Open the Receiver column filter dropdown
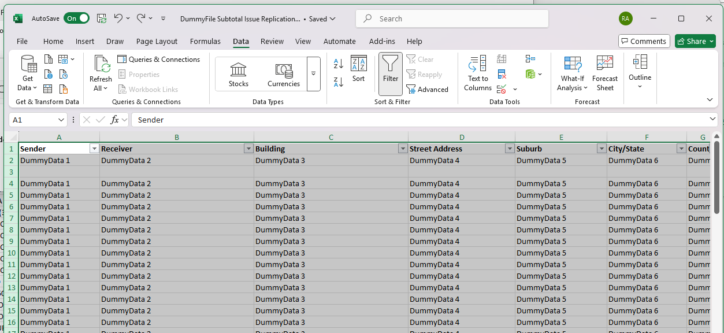The height and width of the screenshot is (333, 724). pos(248,149)
